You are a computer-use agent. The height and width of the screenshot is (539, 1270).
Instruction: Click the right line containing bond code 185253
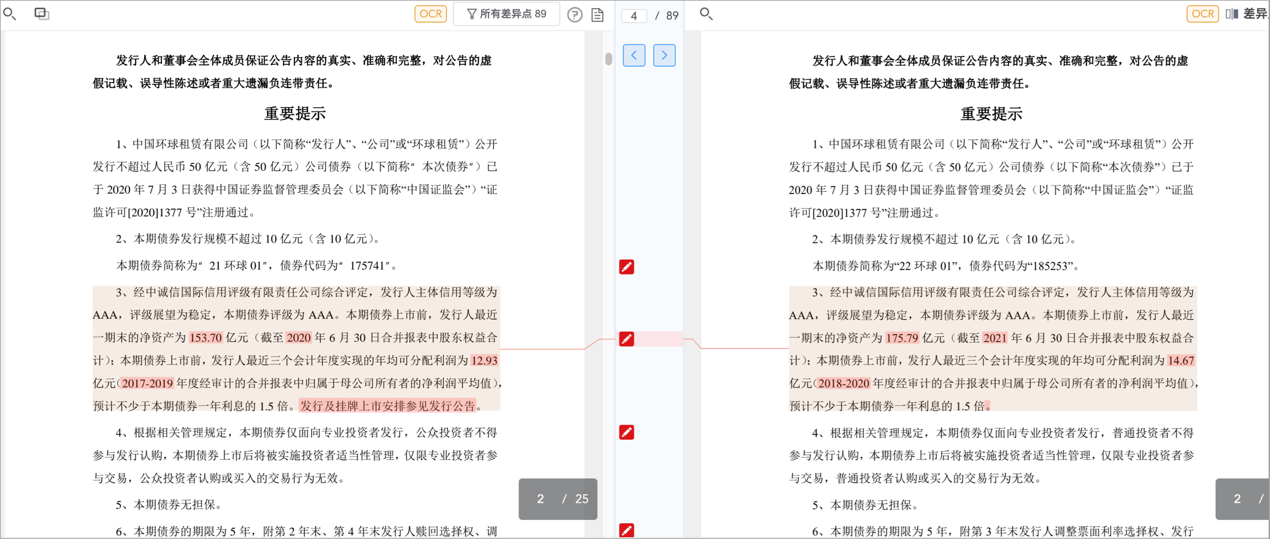tap(946, 265)
